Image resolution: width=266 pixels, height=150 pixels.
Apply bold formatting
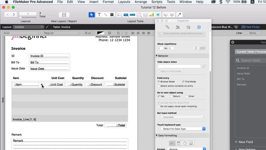pos(118,33)
